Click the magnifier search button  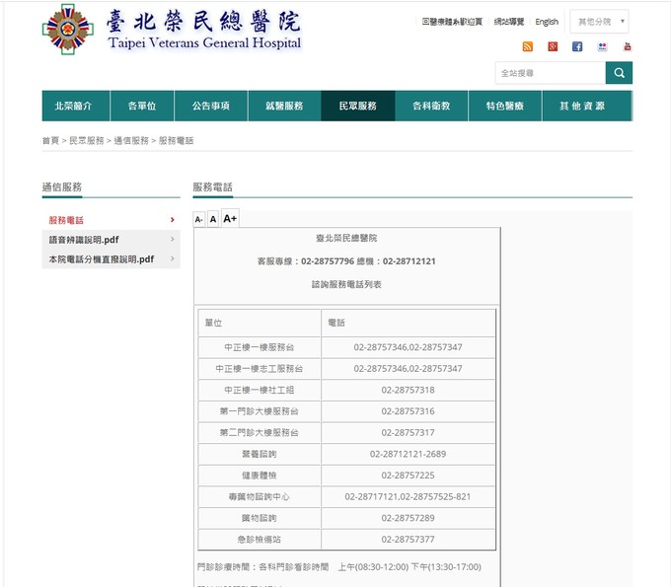pyautogui.click(x=619, y=73)
